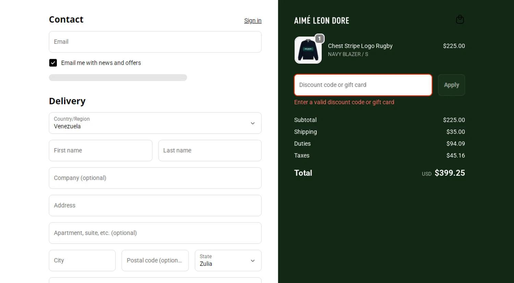Viewport: 514px width, 283px height.
Task: Focus the Email input field
Action: pyautogui.click(x=155, y=42)
